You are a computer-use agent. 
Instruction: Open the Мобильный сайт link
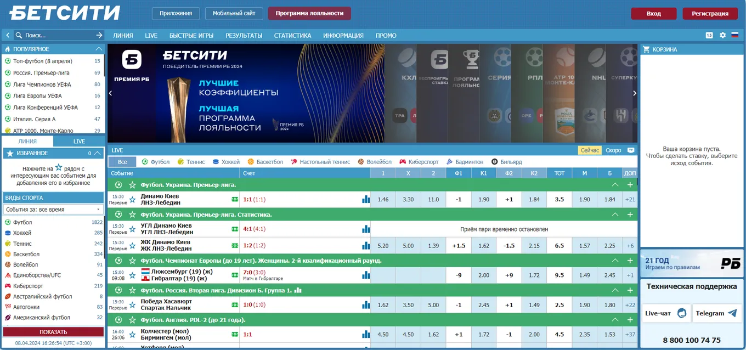[234, 13]
